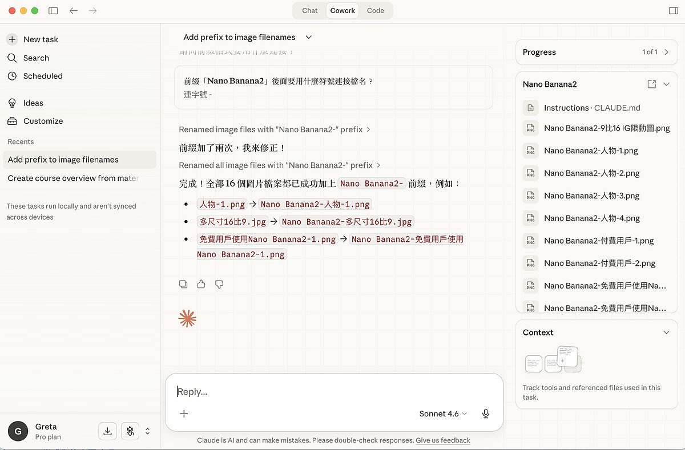Toggle the right side panel
The width and height of the screenshot is (685, 450).
click(x=673, y=10)
